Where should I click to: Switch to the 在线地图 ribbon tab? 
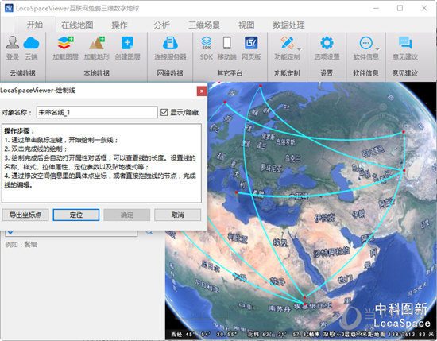click(x=77, y=25)
